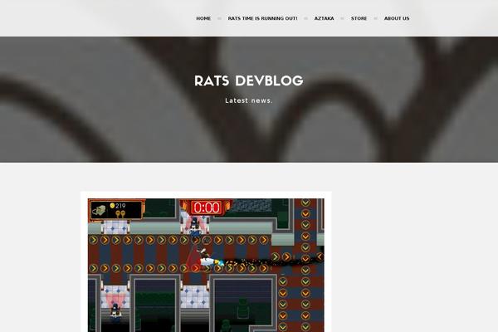Open the Store menu link

click(359, 18)
